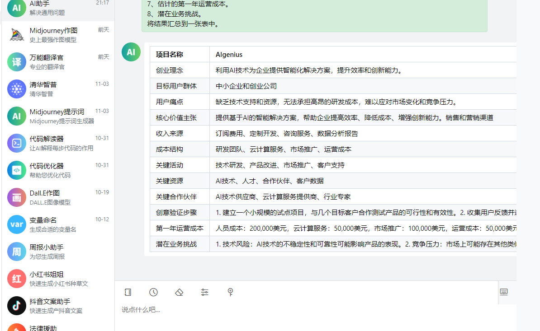540x331 pixels.
Task: Click the 清华智普 purple avatar
Action: (17, 89)
